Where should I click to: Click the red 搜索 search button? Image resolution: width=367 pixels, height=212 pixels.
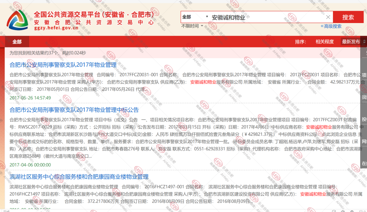point(348,17)
